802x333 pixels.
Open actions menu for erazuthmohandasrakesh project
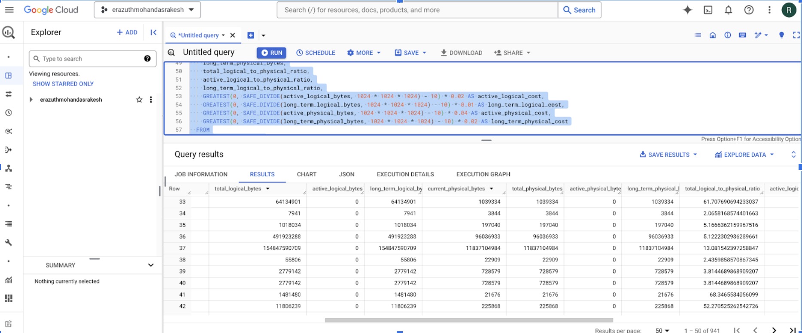point(151,100)
